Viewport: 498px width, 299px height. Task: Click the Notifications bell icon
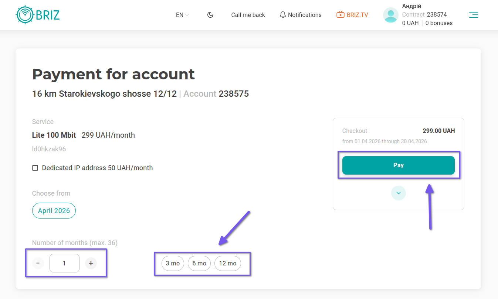(x=283, y=15)
